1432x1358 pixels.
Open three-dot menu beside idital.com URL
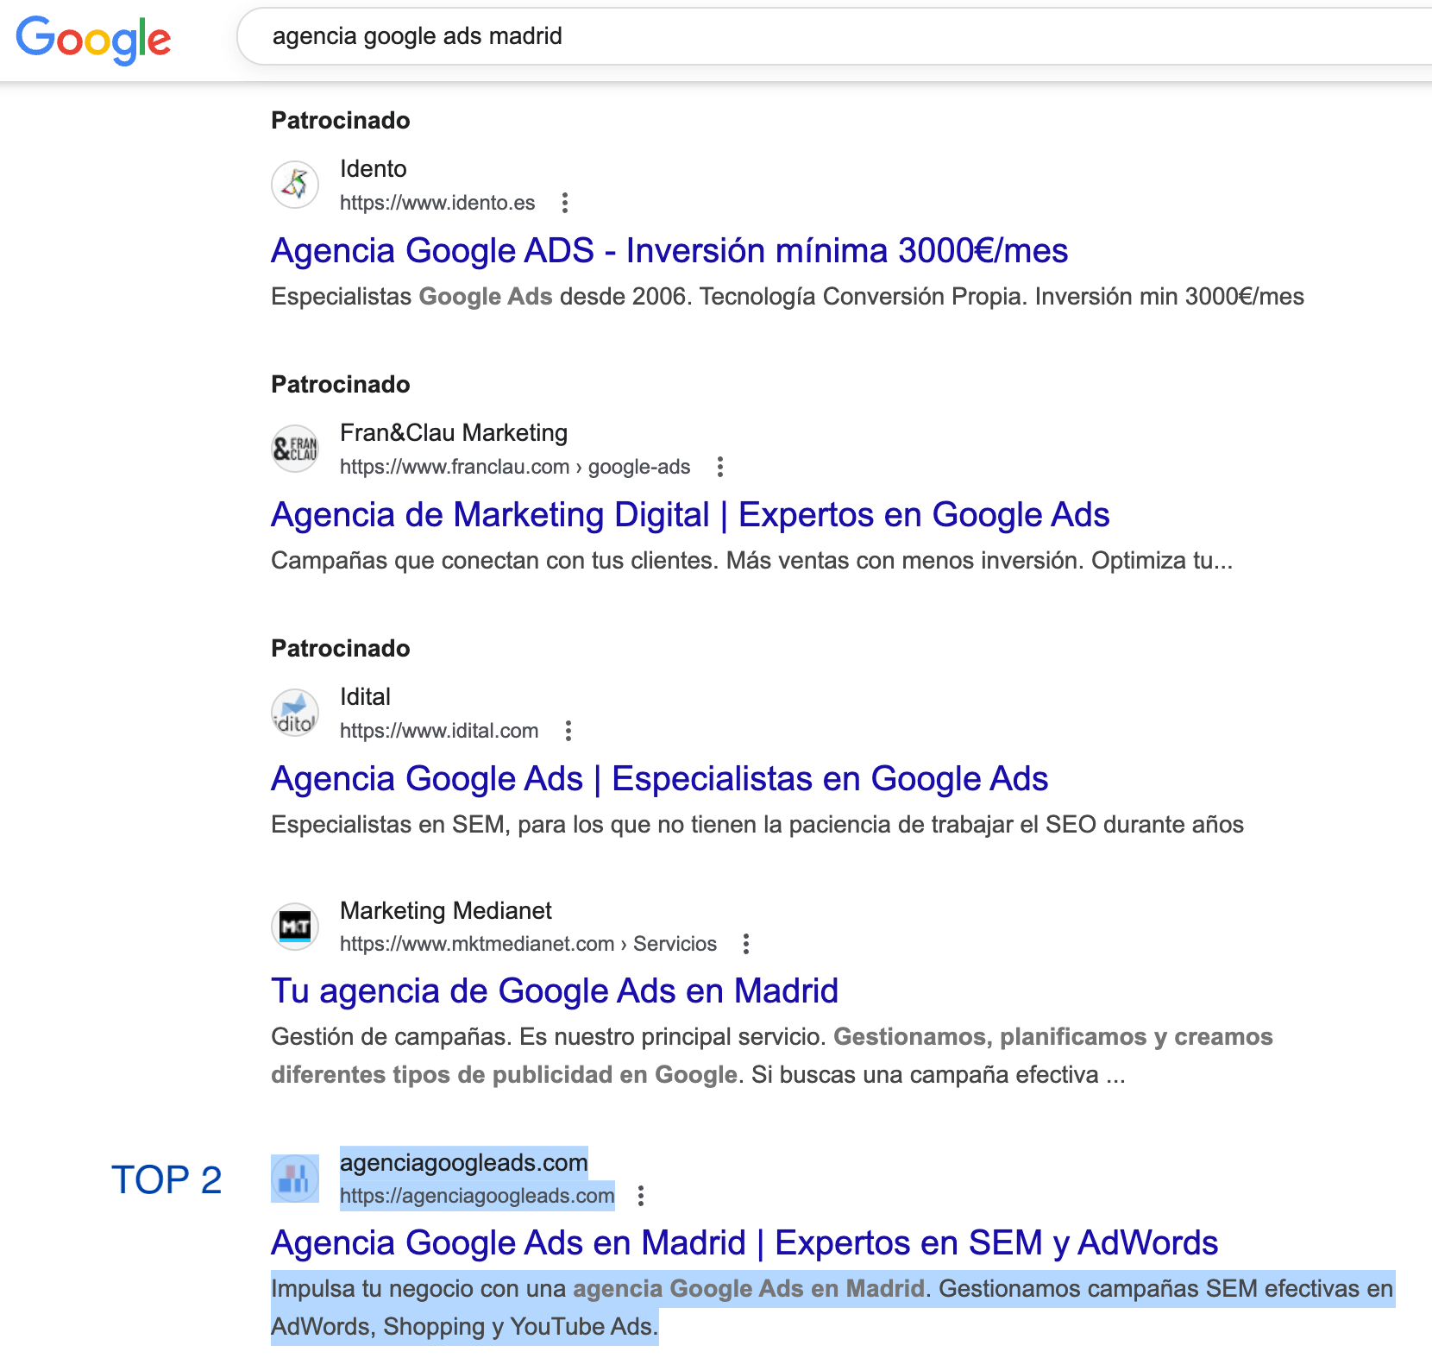point(568,731)
